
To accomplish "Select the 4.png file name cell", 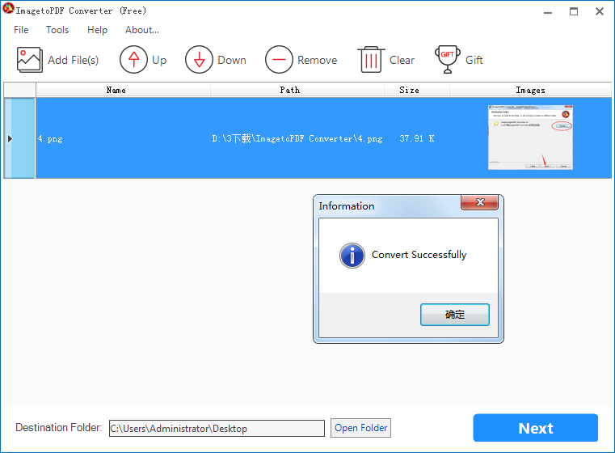I will coord(123,138).
